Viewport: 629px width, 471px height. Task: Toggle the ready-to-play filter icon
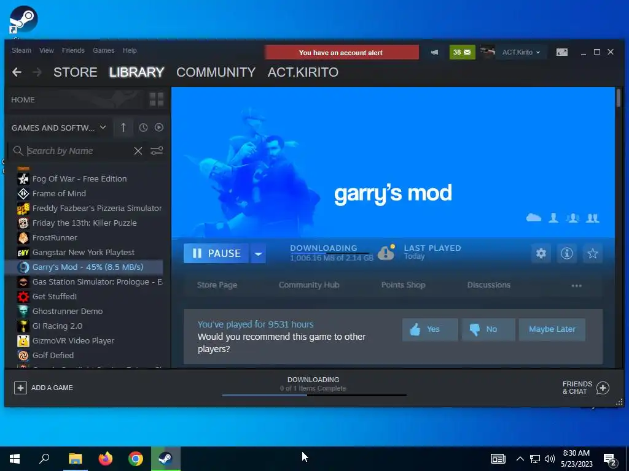point(159,128)
